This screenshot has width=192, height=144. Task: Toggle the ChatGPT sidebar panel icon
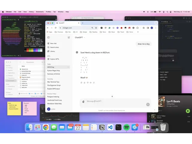point(49,37)
